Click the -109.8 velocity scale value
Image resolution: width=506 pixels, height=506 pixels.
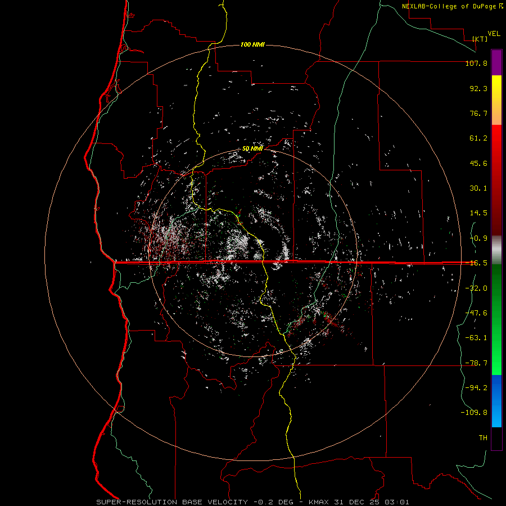coord(474,413)
